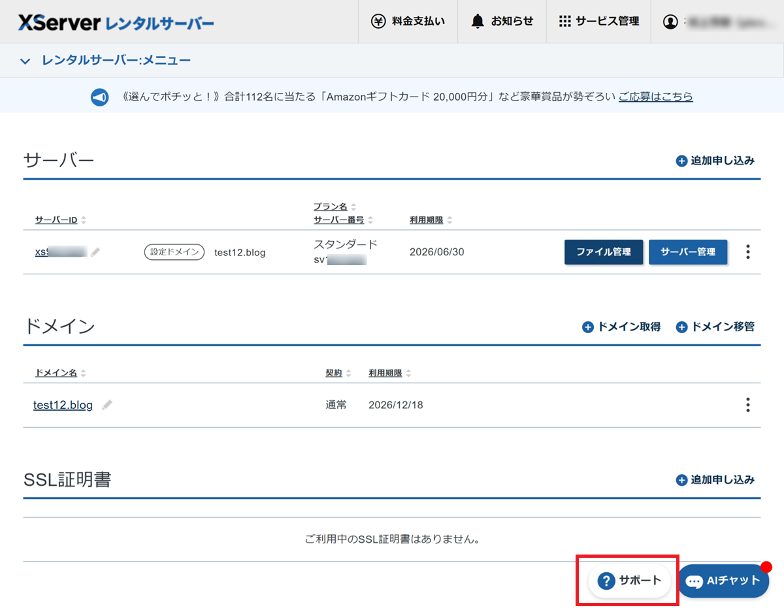Image resolution: width=784 pixels, height=612 pixels.
Task: Open the kebab menu on the domain row
Action: (747, 405)
